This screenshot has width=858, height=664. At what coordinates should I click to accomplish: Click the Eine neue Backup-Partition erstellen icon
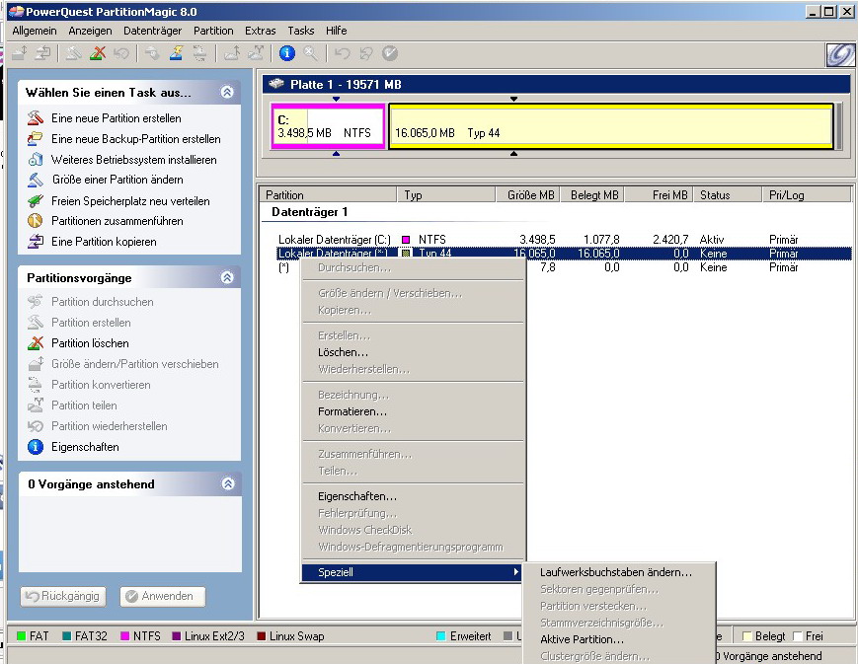click(35, 139)
